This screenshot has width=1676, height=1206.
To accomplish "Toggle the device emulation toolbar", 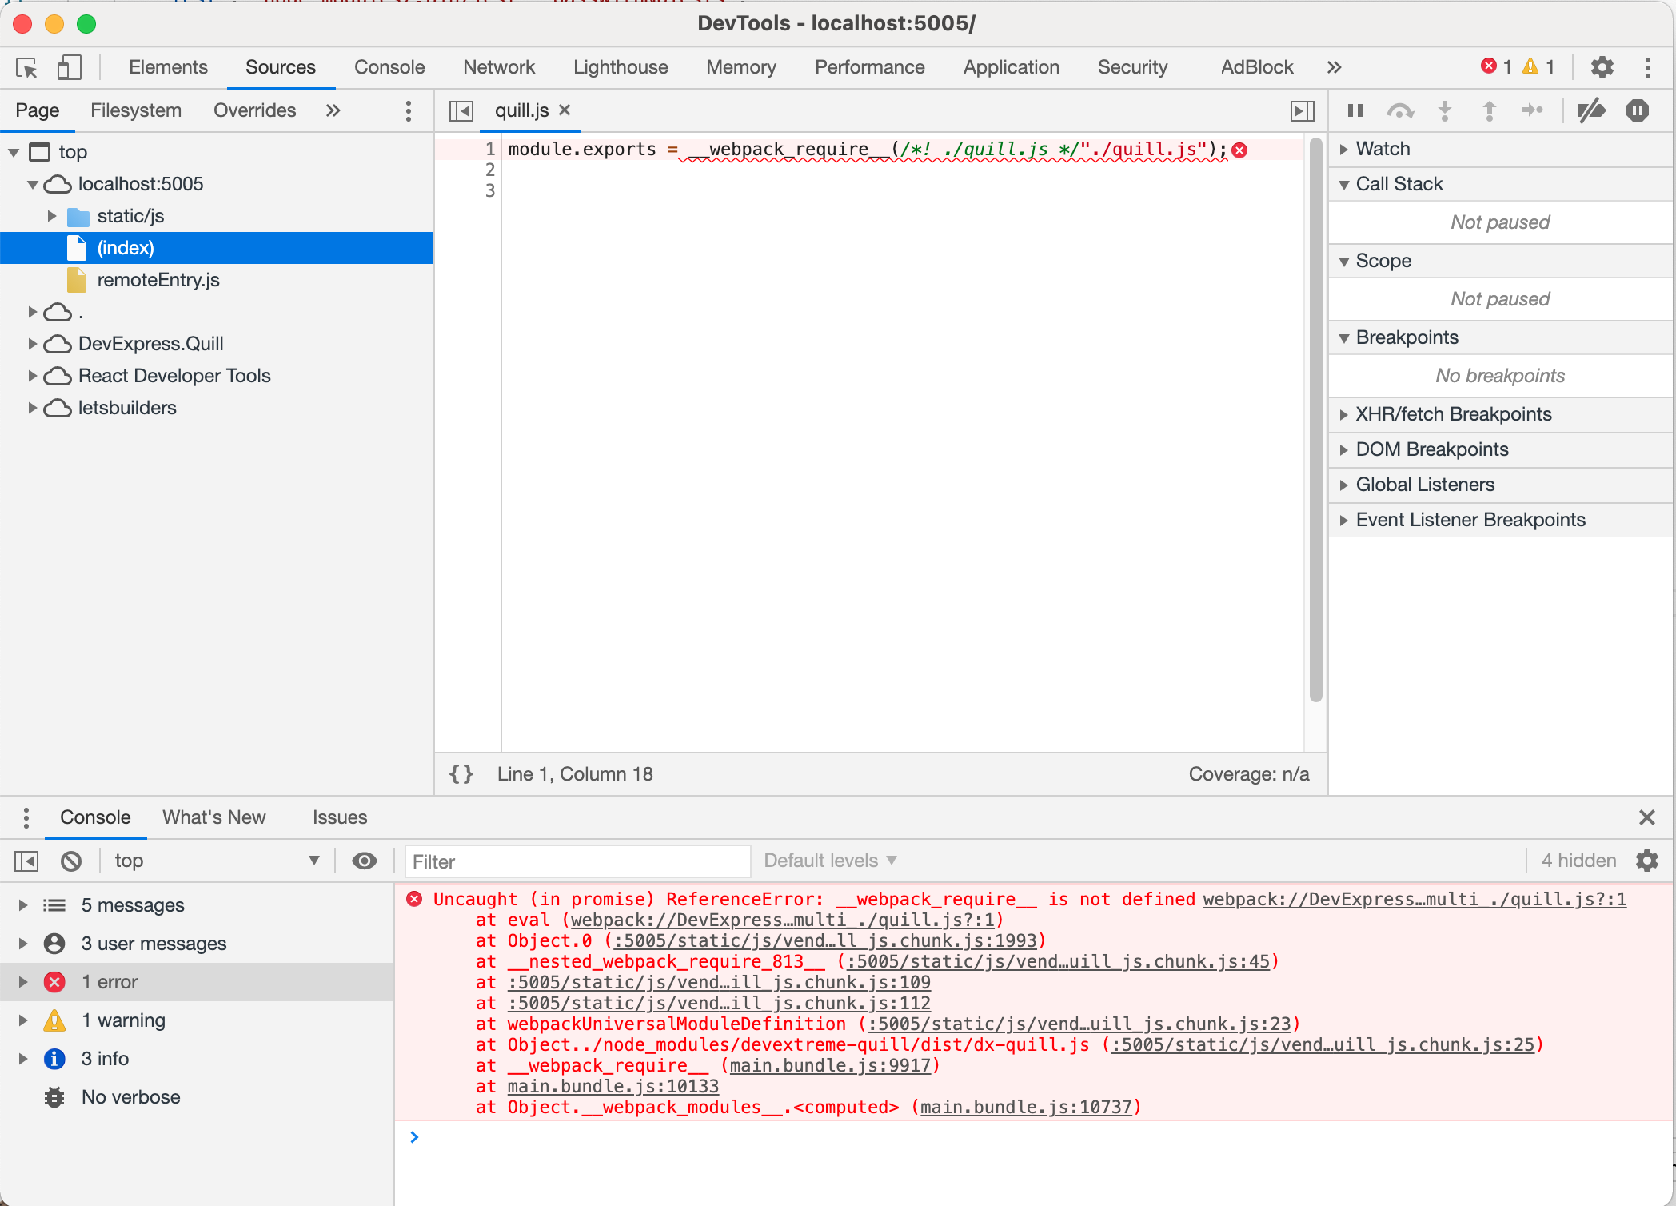I will tap(69, 67).
